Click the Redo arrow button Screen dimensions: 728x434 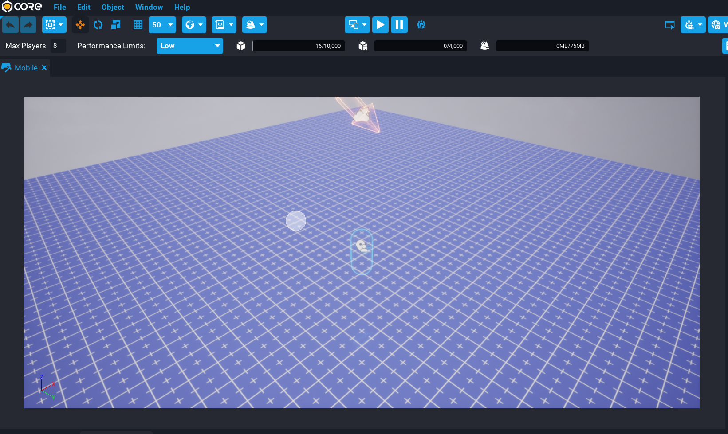28,25
